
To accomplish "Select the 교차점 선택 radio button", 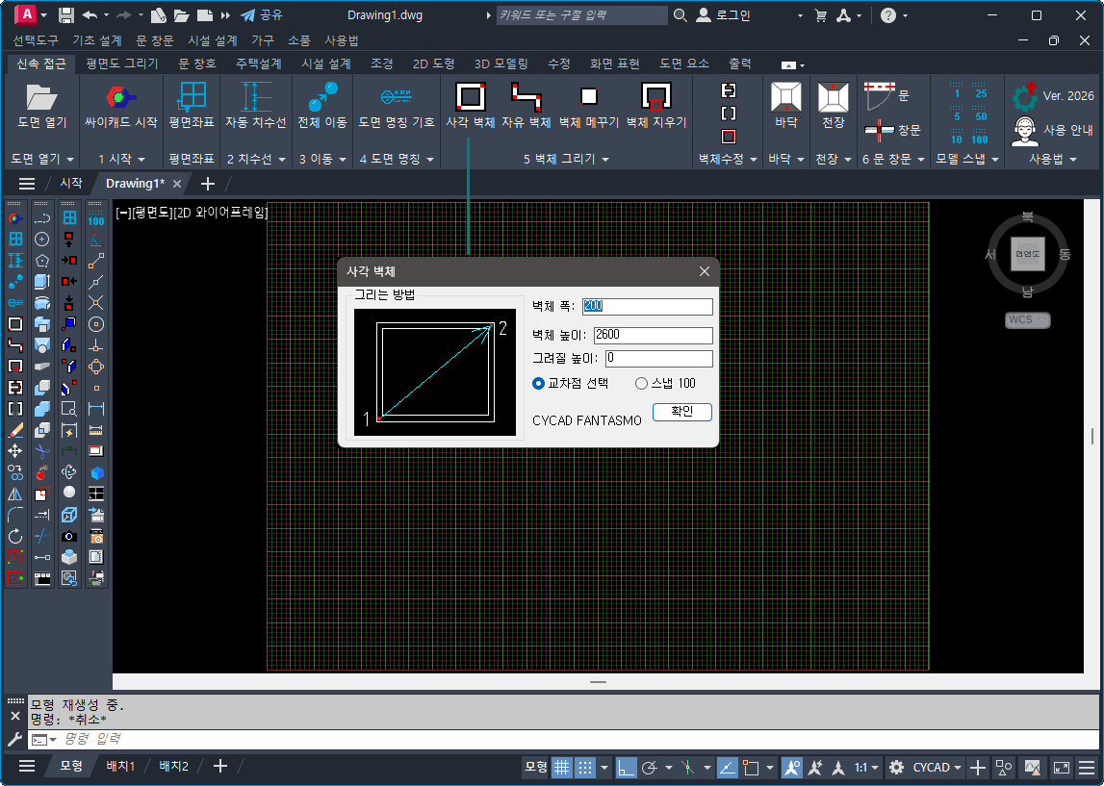I will [539, 383].
